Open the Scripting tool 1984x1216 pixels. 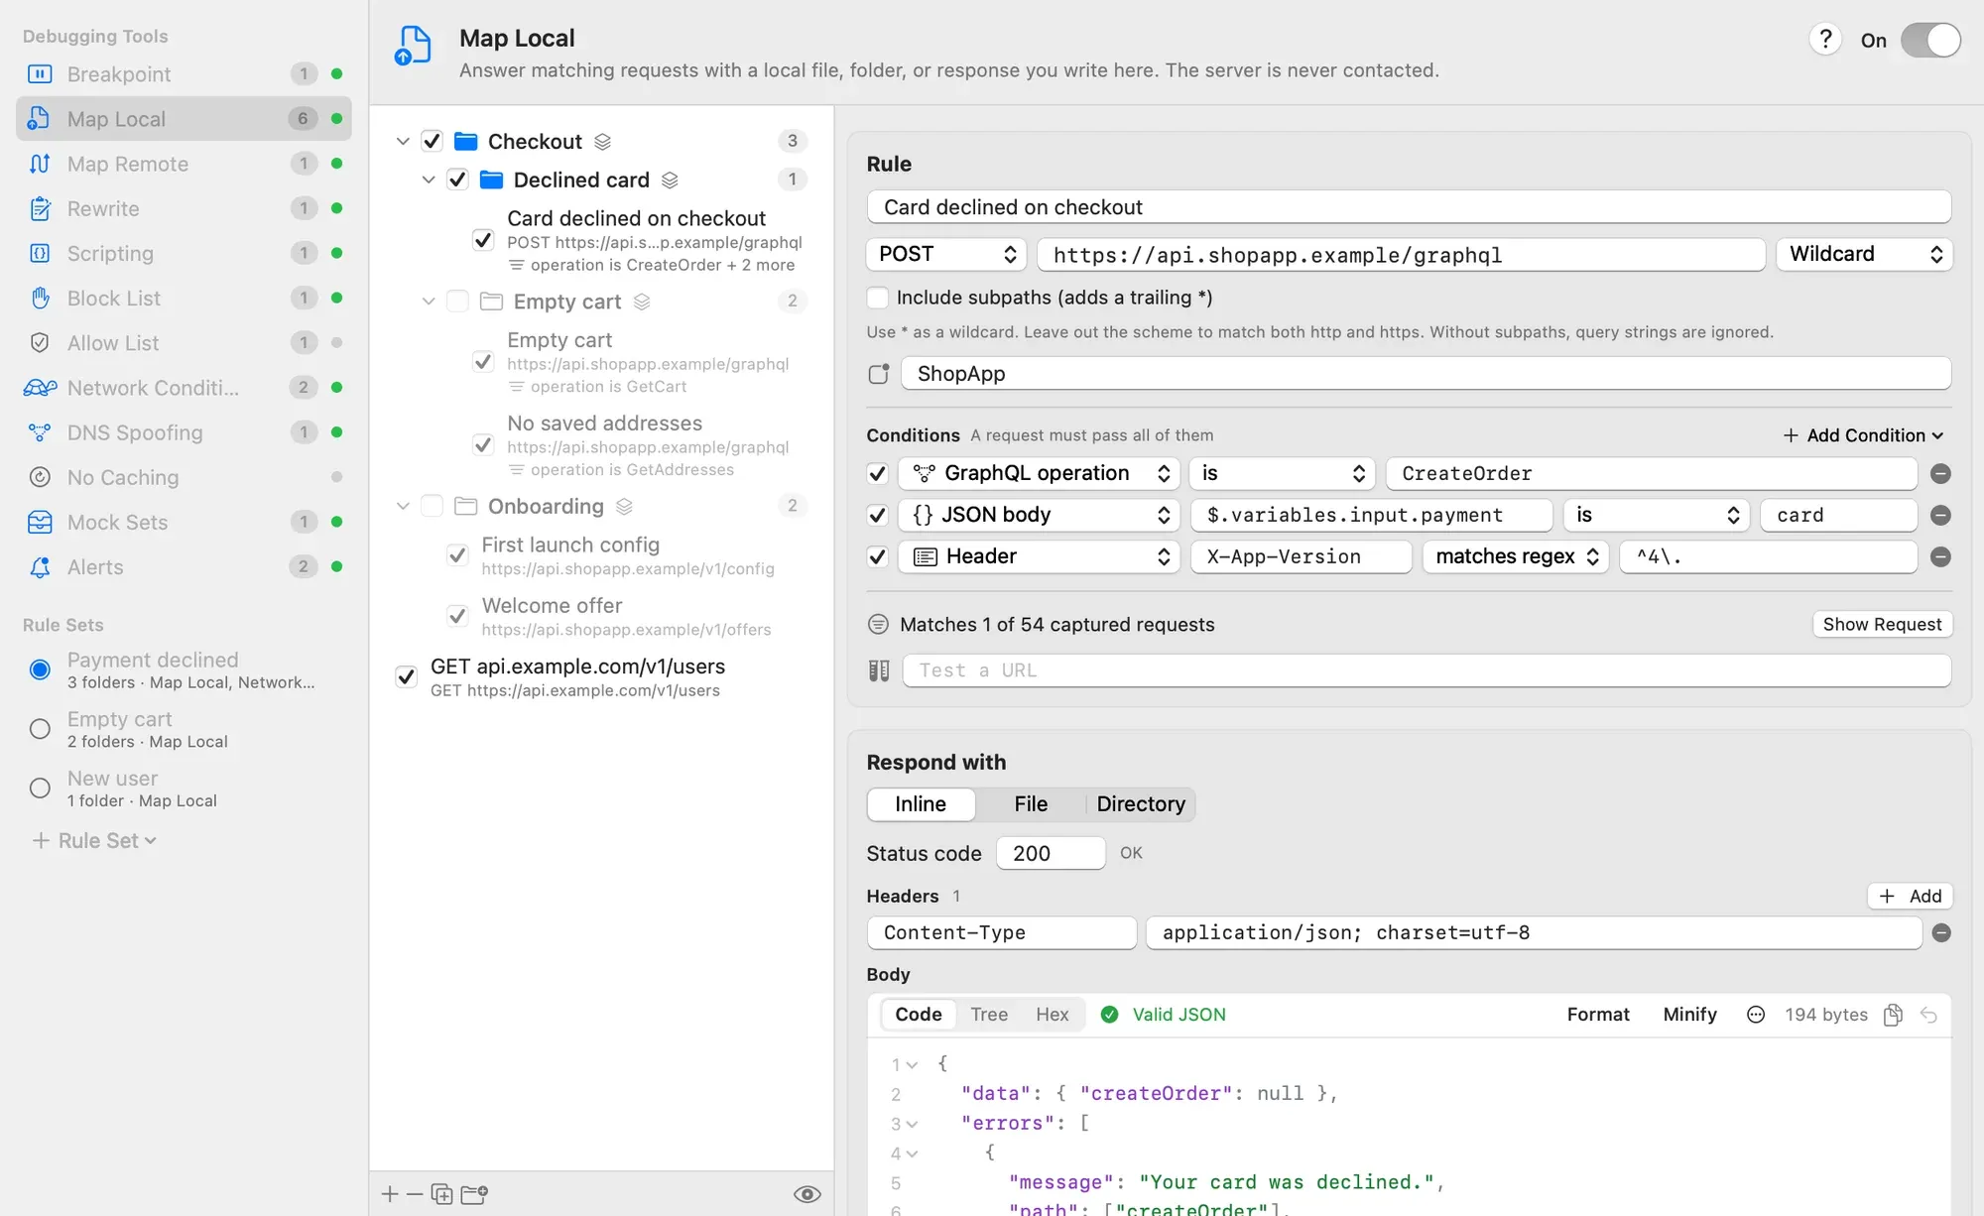pos(184,253)
